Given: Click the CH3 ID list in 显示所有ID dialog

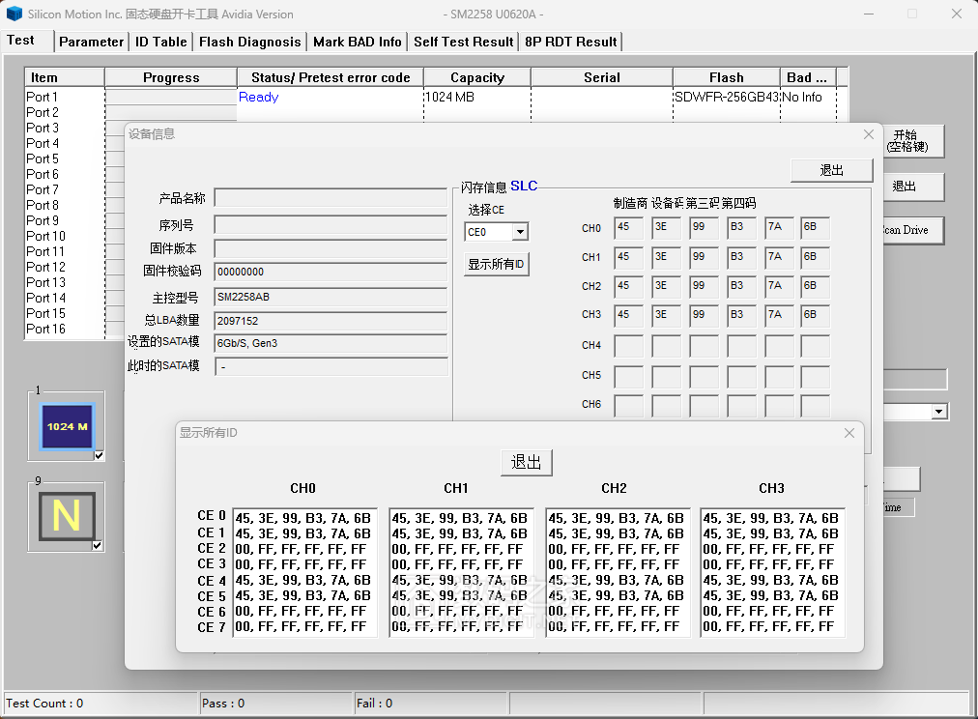Looking at the screenshot, I should (x=773, y=572).
